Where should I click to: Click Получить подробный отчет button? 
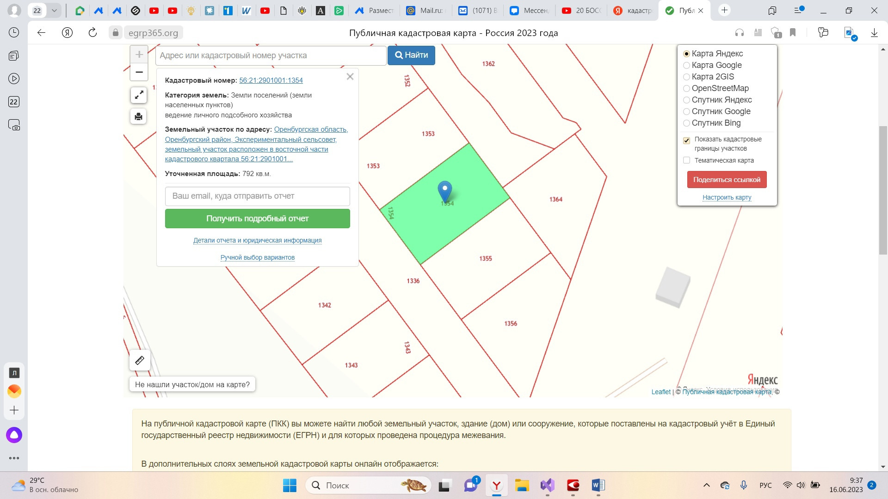point(257,219)
